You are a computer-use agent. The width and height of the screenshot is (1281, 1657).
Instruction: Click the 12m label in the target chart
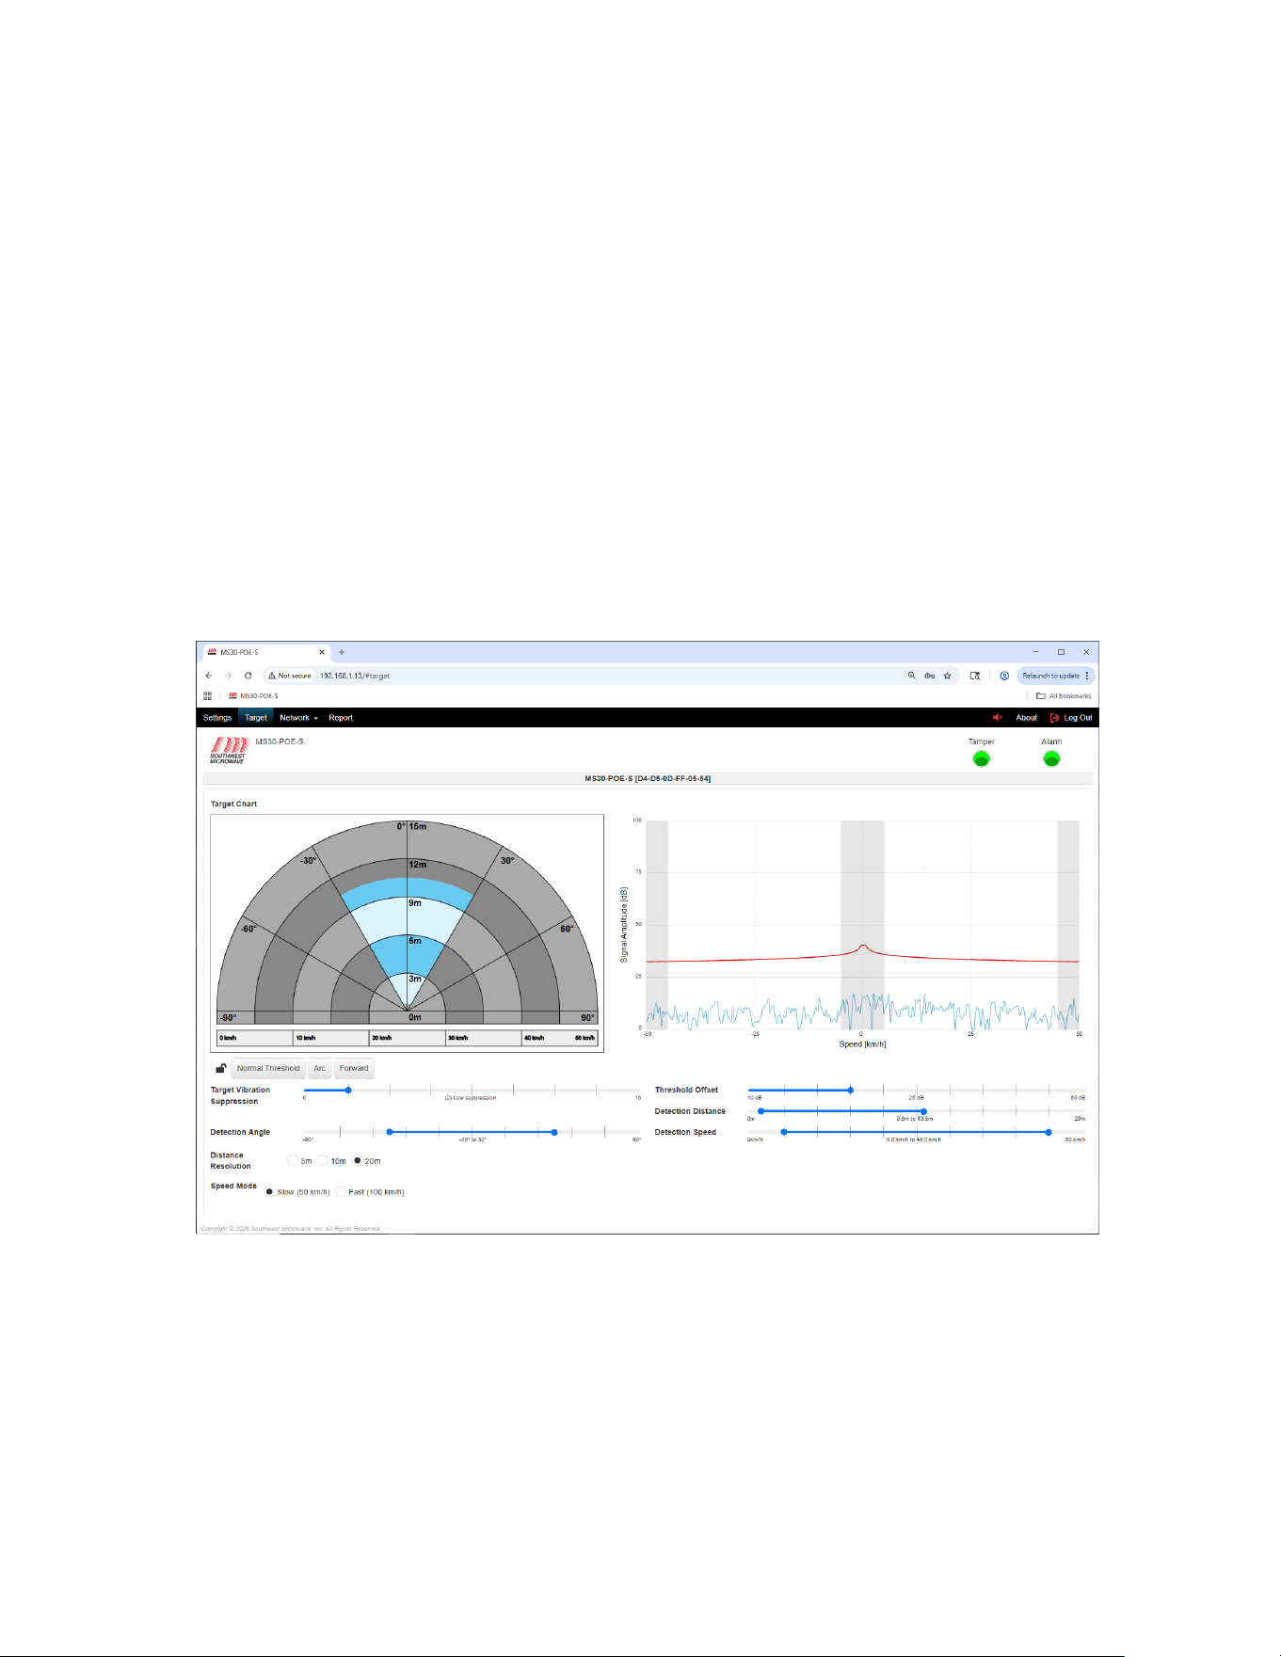[x=418, y=865]
